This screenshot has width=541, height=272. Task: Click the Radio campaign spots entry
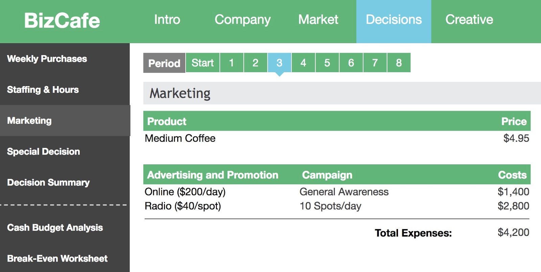[x=330, y=206]
